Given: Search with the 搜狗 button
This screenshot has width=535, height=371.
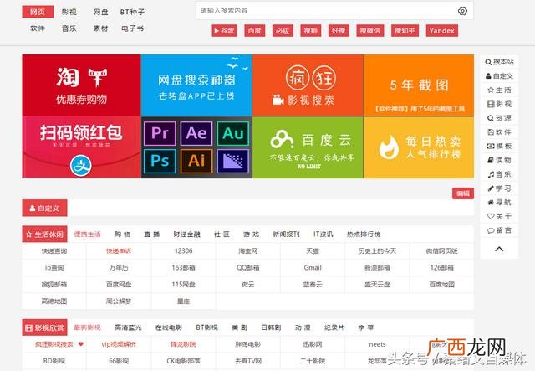Looking at the screenshot, I should point(310,31).
